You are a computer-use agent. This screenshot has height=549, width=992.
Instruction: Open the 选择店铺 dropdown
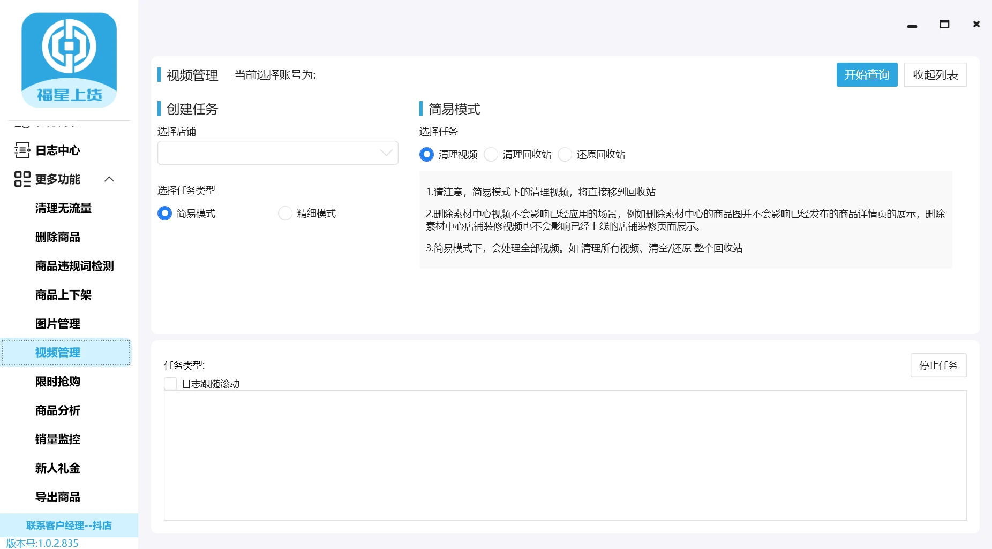(277, 153)
